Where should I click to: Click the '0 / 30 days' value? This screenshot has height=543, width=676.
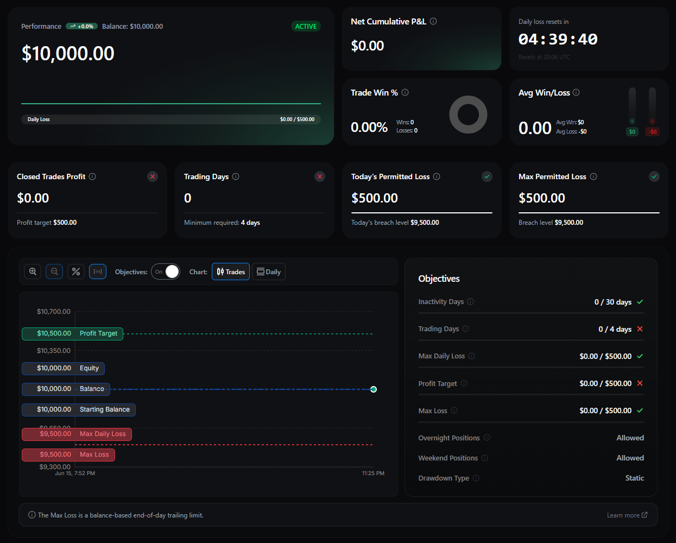613,302
